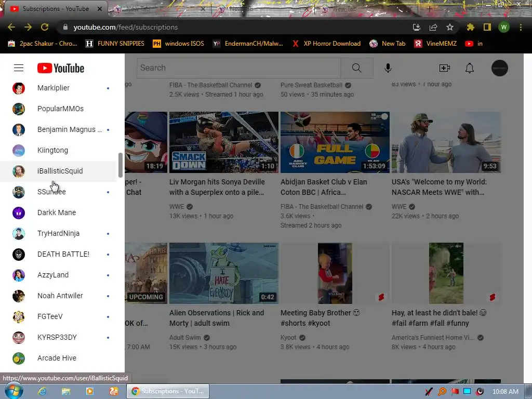Open windows ISOS bookmark

tap(179, 44)
